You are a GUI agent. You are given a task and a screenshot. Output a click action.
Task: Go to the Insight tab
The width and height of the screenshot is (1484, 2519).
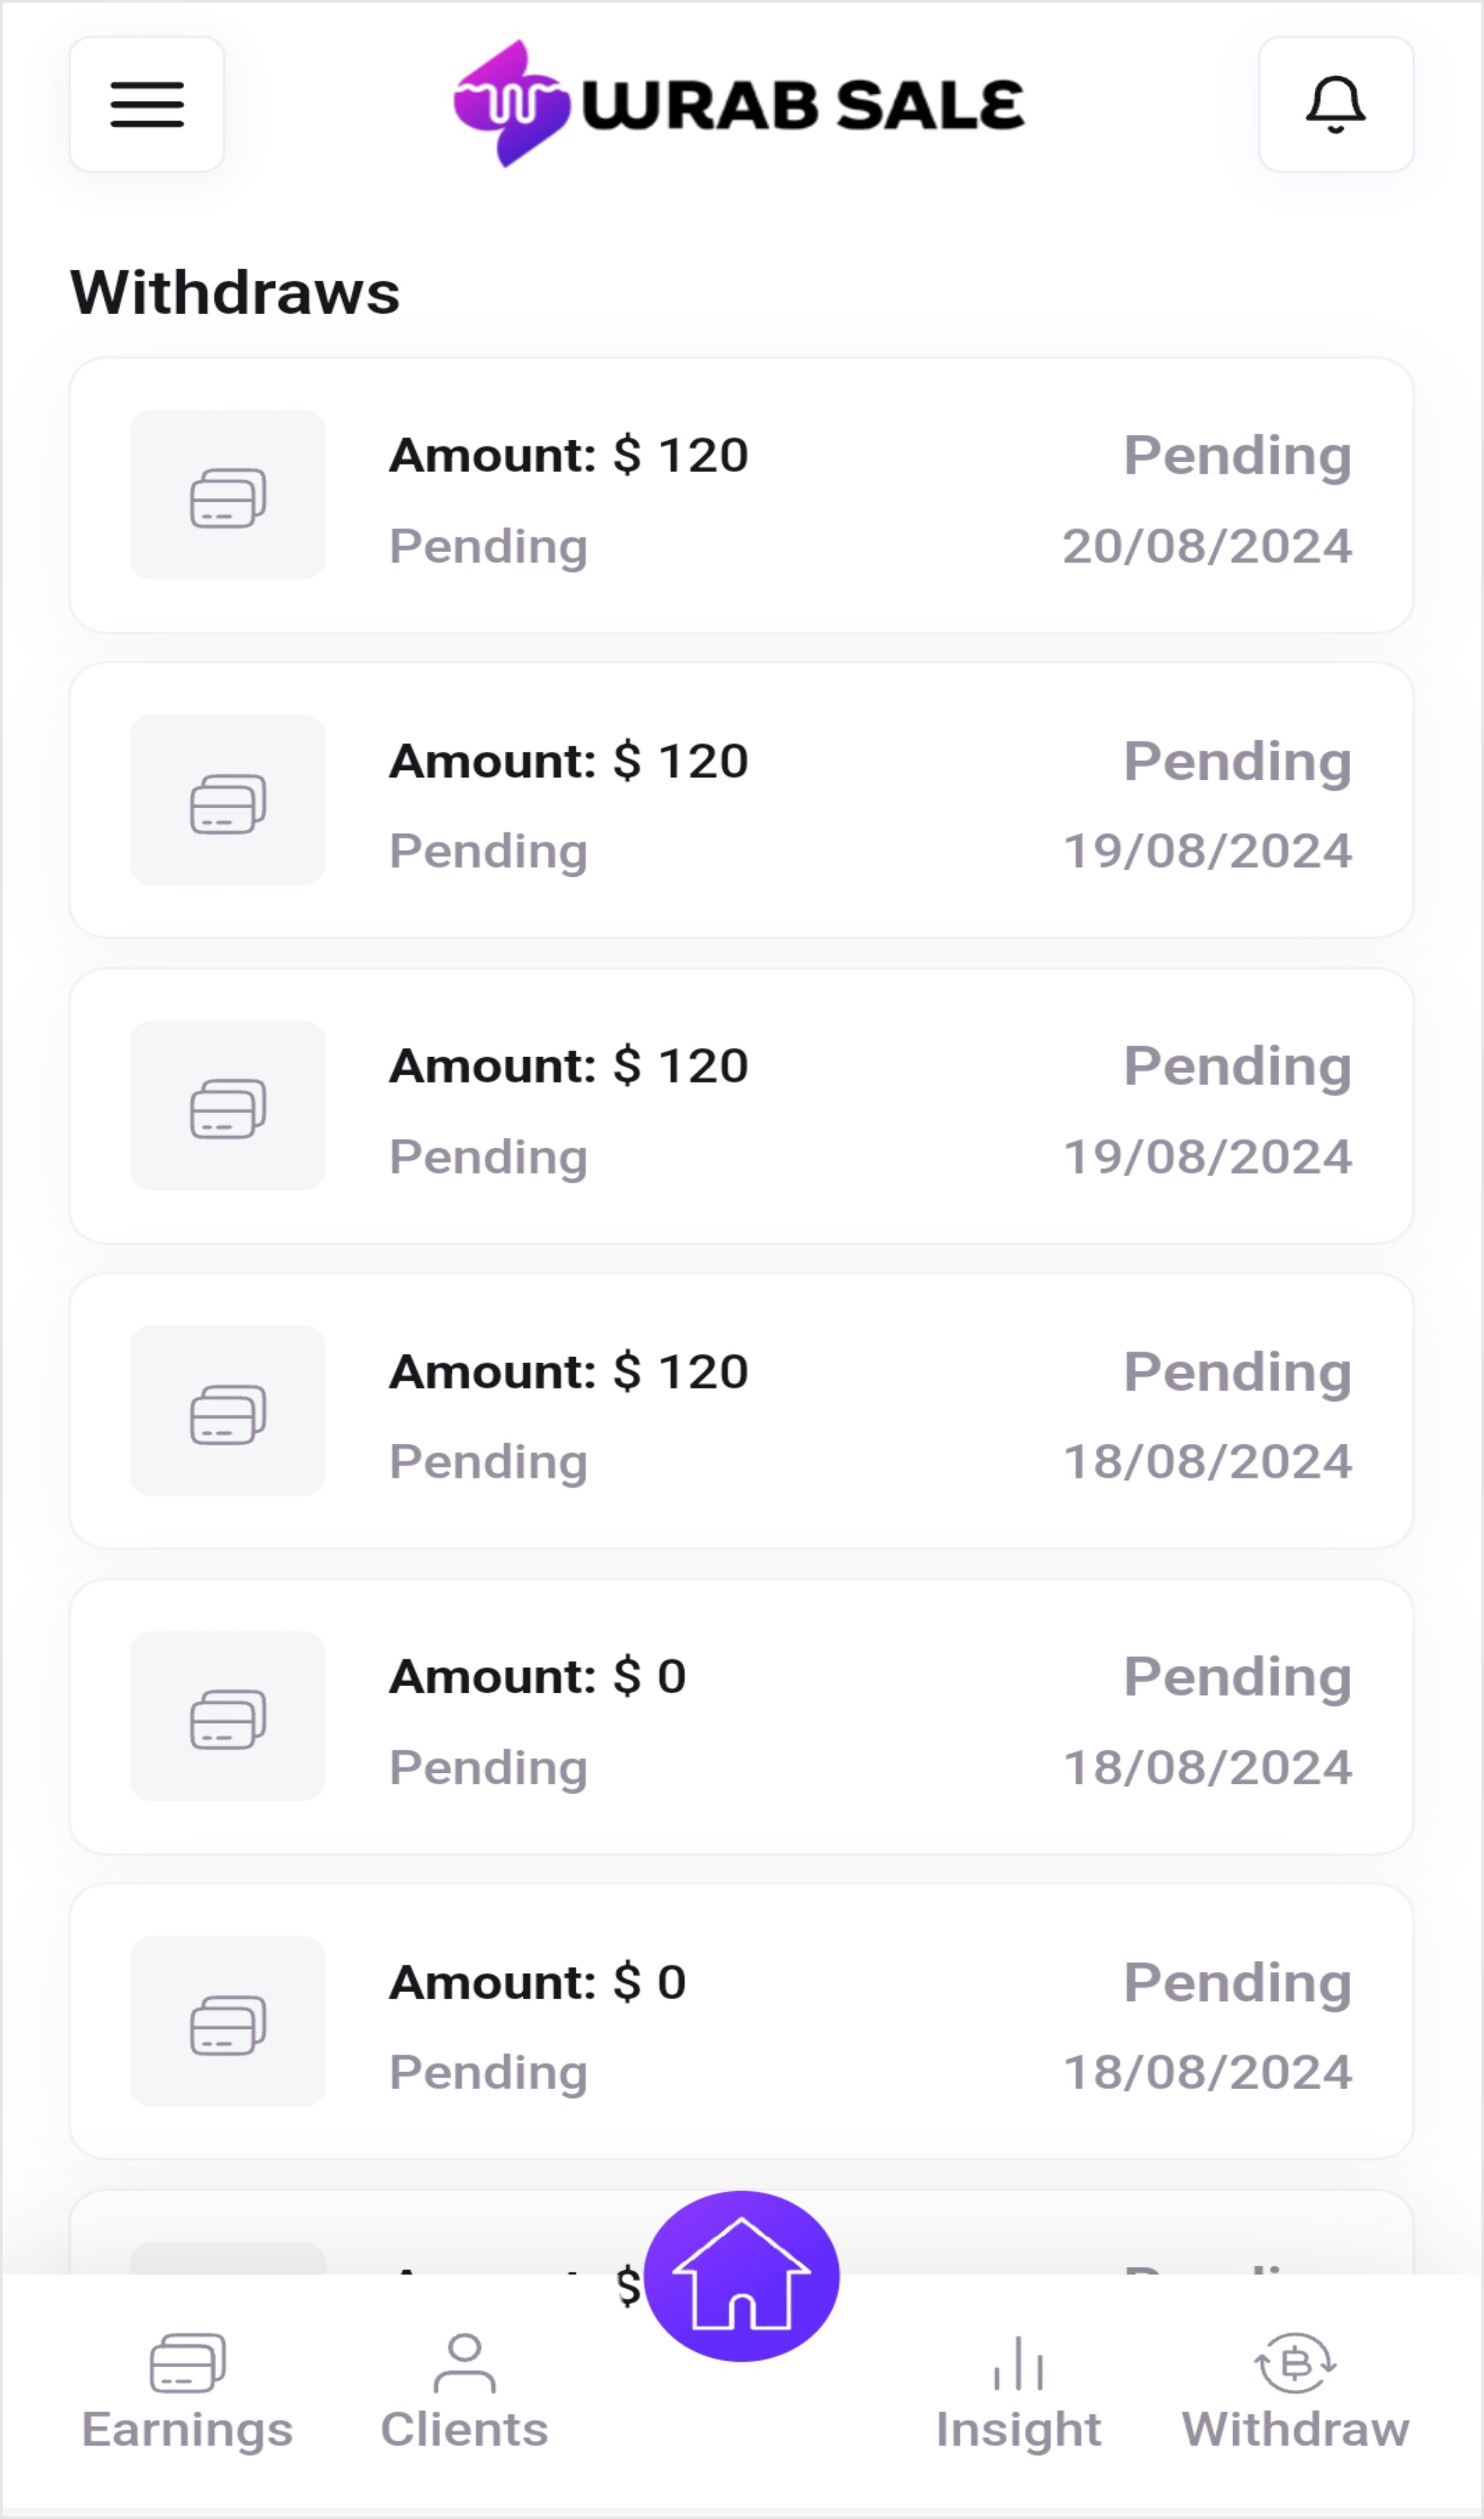(1018, 2391)
